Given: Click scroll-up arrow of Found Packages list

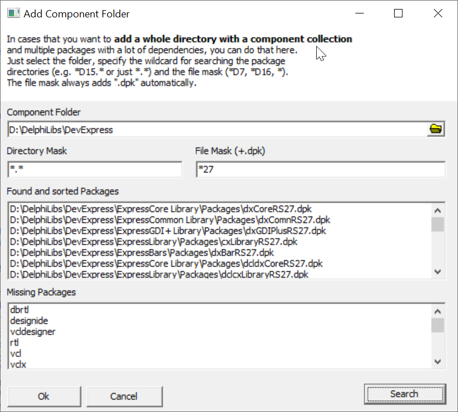Looking at the screenshot, I should coord(438,209).
